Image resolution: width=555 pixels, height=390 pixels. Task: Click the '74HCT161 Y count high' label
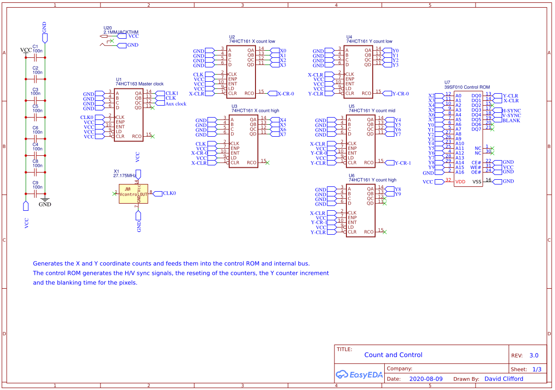click(372, 180)
